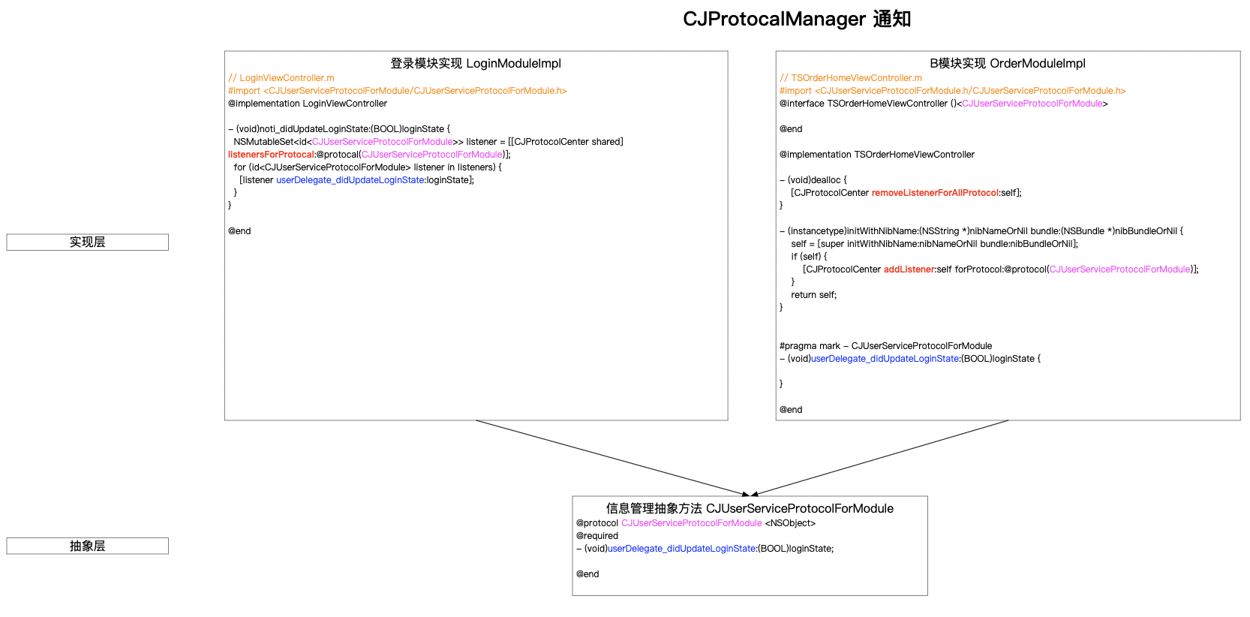
Task: Click '@end' in the LoginModuleImpl box
Action: coord(239,231)
